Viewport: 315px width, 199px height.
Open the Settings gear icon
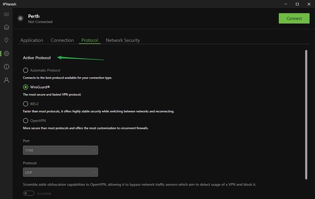[x=6, y=53]
